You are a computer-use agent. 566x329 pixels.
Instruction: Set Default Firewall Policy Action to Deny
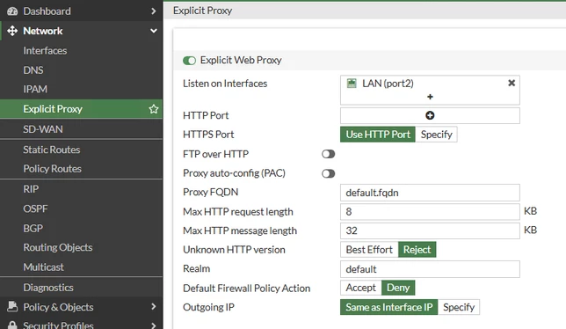tap(398, 288)
